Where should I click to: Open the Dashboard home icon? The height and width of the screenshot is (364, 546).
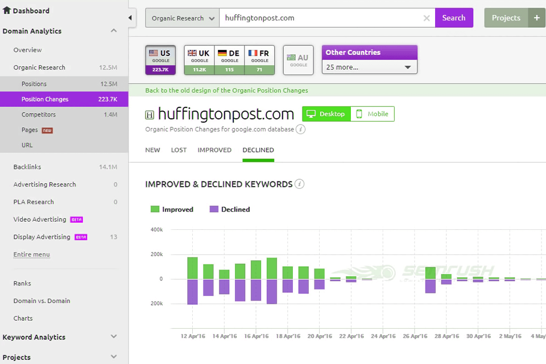point(7,10)
